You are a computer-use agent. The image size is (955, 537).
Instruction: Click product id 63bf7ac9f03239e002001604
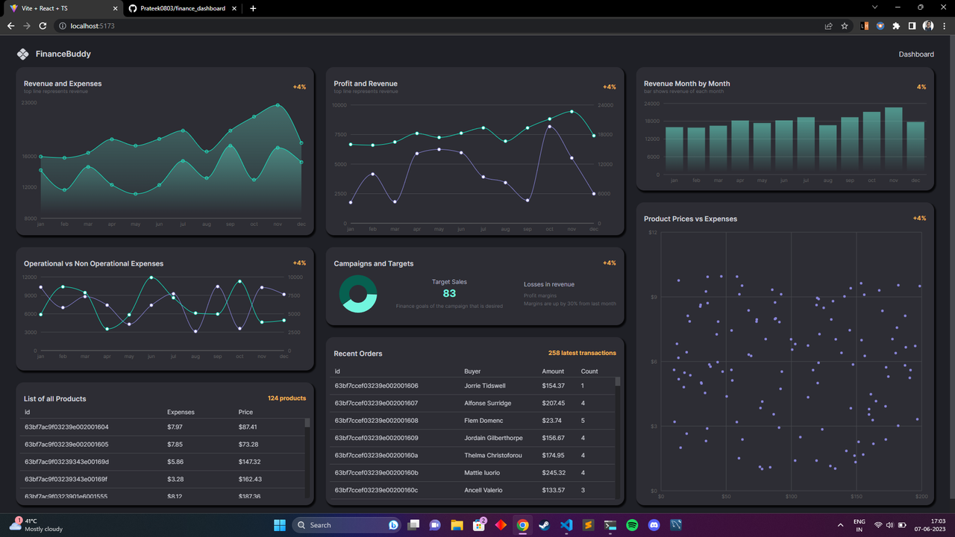pyautogui.click(x=66, y=427)
